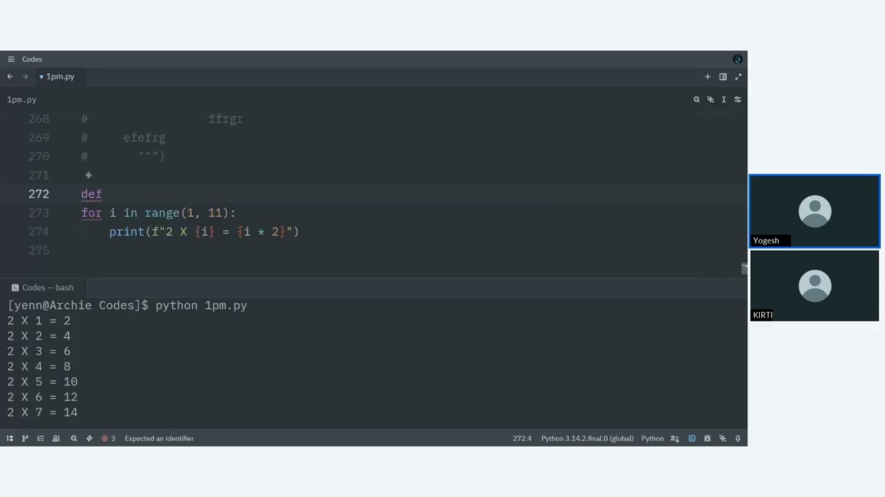Click the print statement on line 274
The image size is (885, 497).
pyautogui.click(x=204, y=232)
